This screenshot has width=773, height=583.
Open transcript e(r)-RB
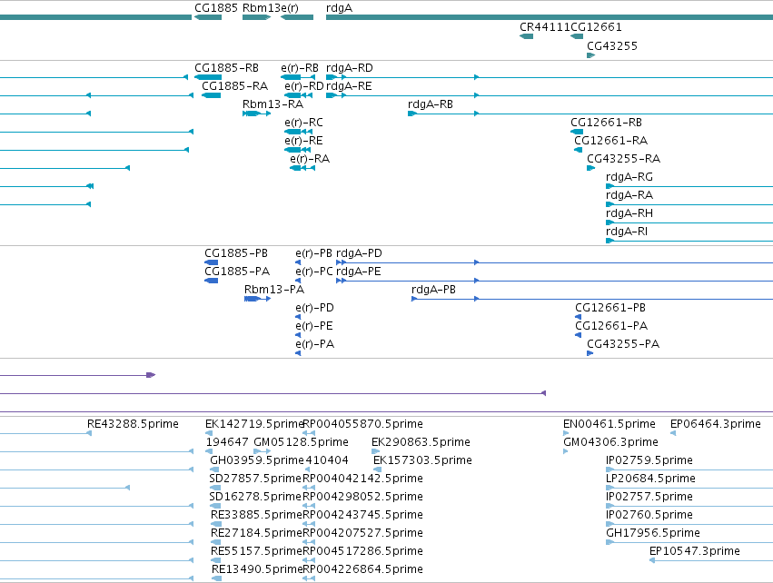coord(300,68)
